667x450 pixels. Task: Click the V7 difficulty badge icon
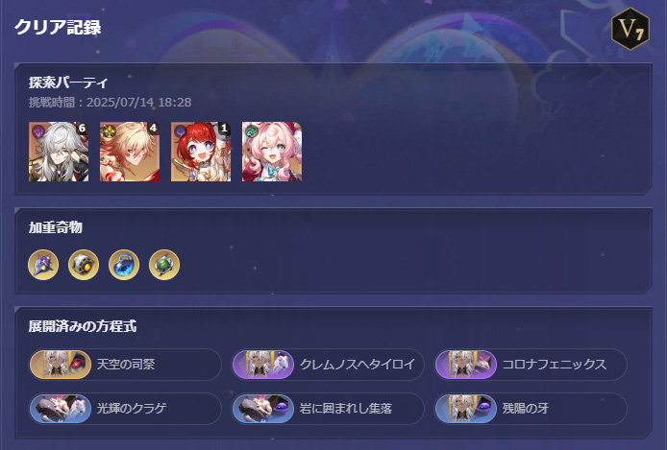[x=630, y=29]
